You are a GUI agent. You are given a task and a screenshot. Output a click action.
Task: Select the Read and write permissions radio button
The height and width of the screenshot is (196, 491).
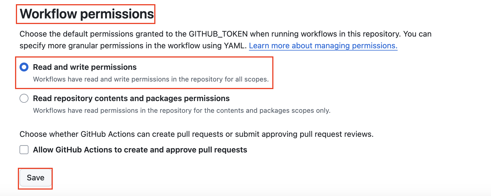tap(24, 67)
